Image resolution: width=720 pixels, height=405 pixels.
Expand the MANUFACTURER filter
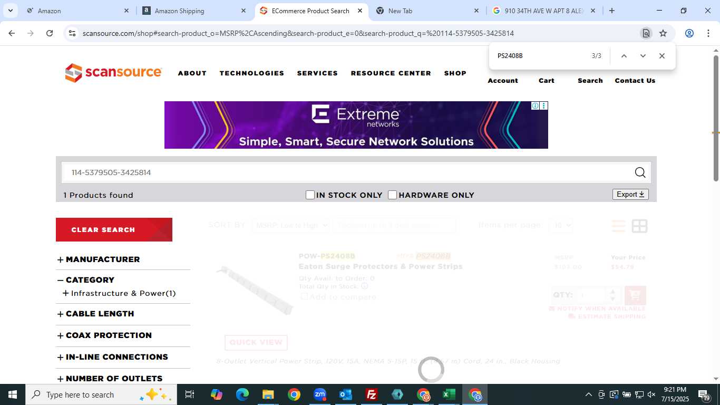(x=99, y=259)
